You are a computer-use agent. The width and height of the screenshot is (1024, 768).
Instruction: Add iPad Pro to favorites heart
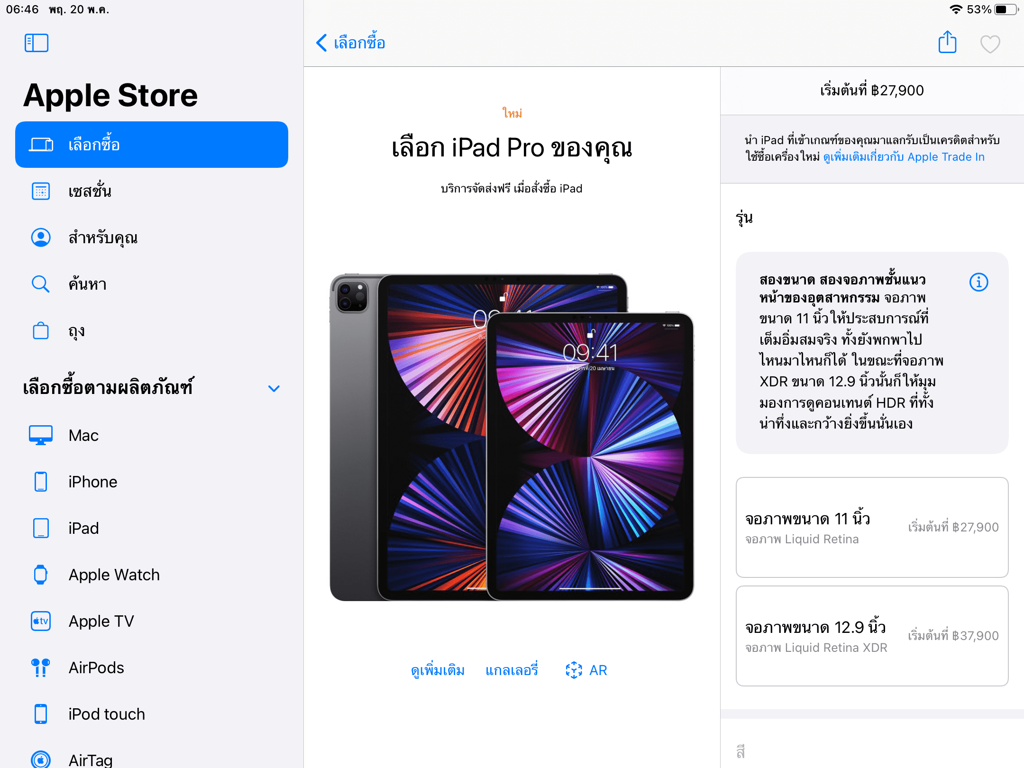(x=990, y=44)
